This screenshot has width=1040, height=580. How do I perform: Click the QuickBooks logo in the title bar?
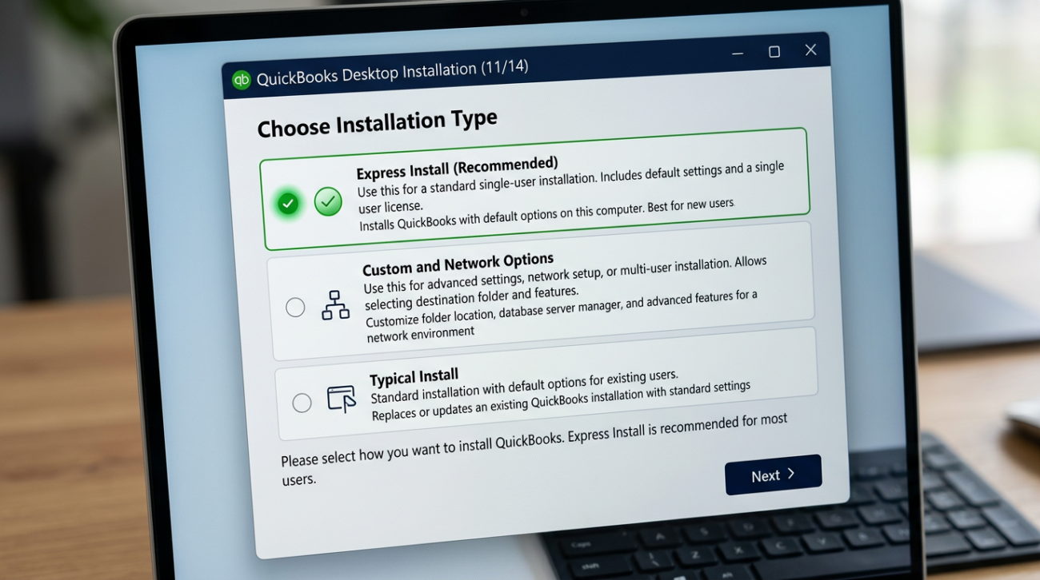(x=241, y=80)
